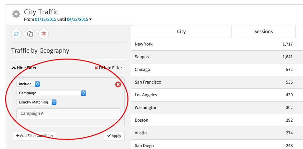Click the duplicate report icon
This screenshot has height=149, width=303.
30,34
